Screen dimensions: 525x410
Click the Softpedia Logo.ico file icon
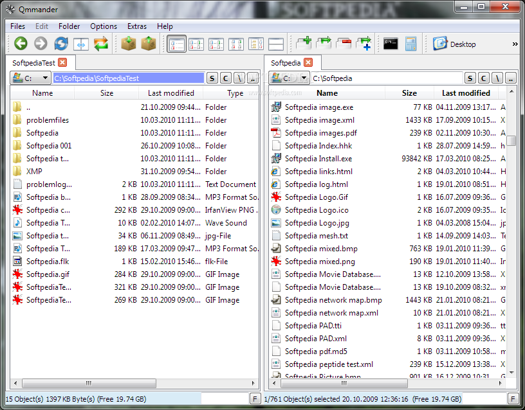[276, 210]
